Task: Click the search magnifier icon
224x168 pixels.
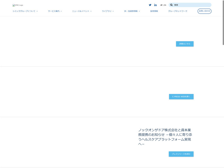Action: click(x=171, y=5)
